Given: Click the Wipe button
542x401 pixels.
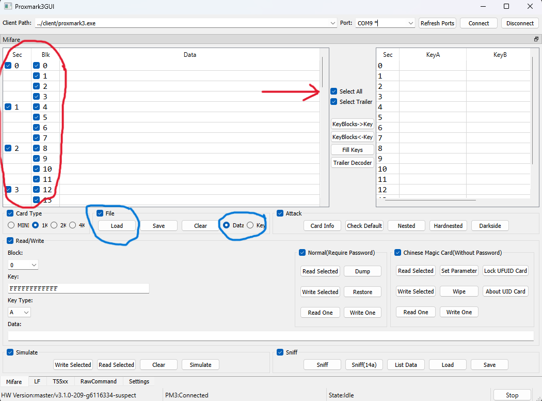Looking at the screenshot, I should [x=459, y=291].
